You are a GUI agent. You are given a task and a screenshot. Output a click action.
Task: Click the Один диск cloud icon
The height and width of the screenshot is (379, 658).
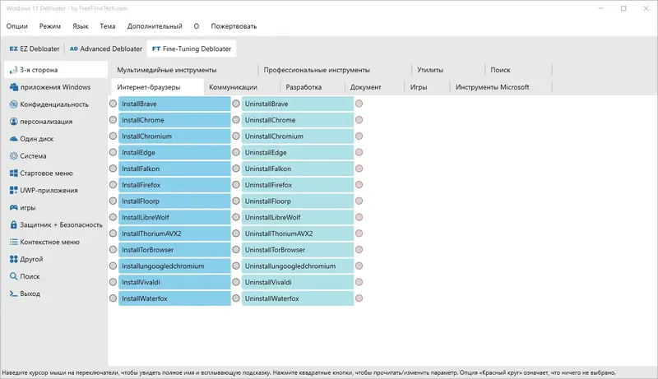click(14, 139)
